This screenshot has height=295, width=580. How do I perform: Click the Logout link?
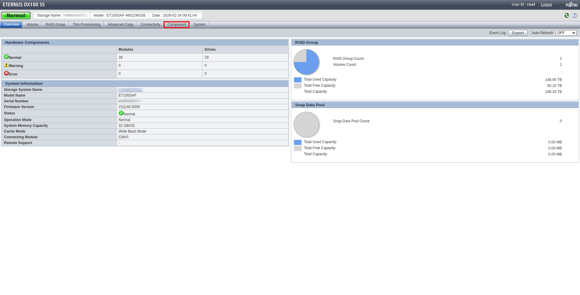(546, 5)
